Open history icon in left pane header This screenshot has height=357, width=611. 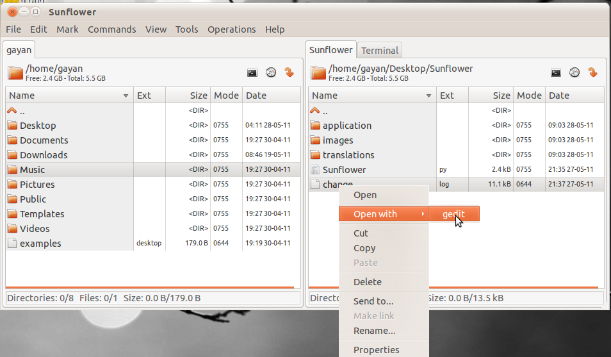click(x=271, y=72)
